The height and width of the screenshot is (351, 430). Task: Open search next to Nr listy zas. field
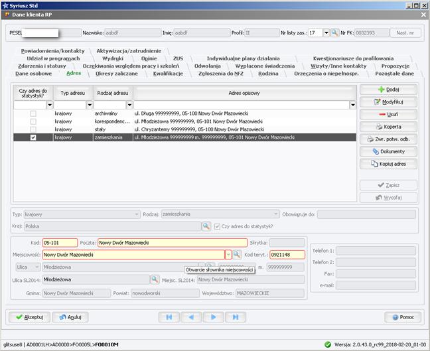click(334, 33)
